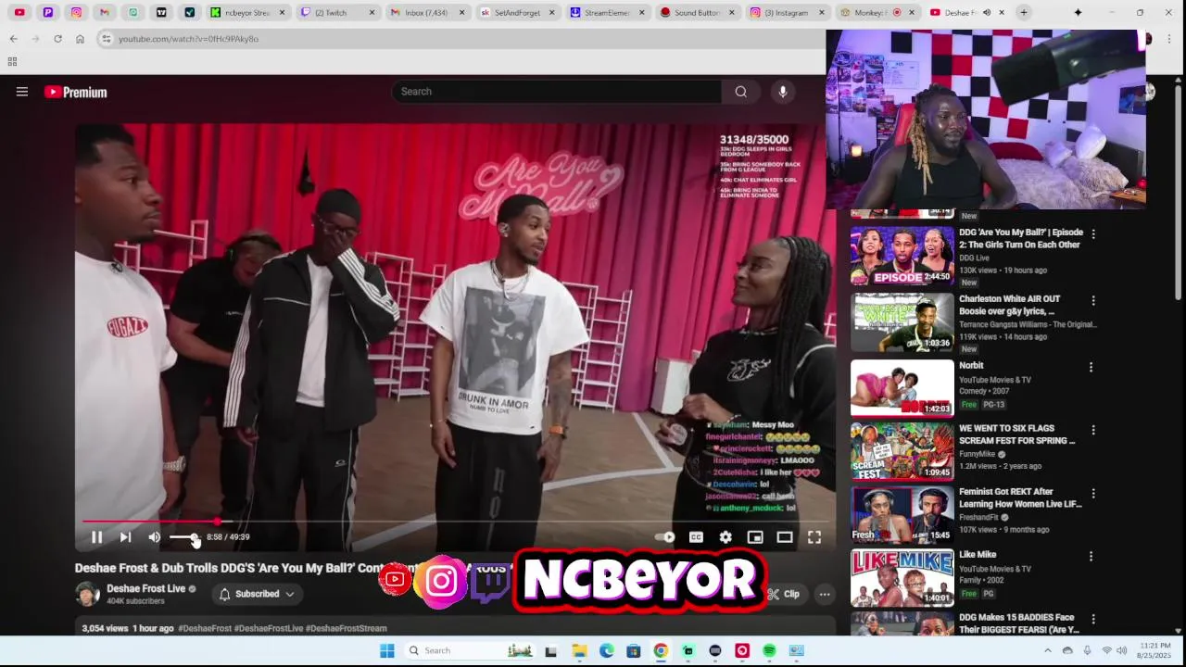Viewport: 1186px width, 667px height.
Task: Switch to the (3) Instagram tab
Action: 787,13
